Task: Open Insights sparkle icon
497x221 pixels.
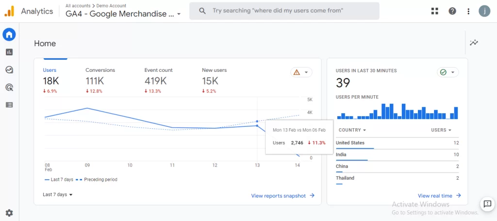Action: tap(474, 42)
